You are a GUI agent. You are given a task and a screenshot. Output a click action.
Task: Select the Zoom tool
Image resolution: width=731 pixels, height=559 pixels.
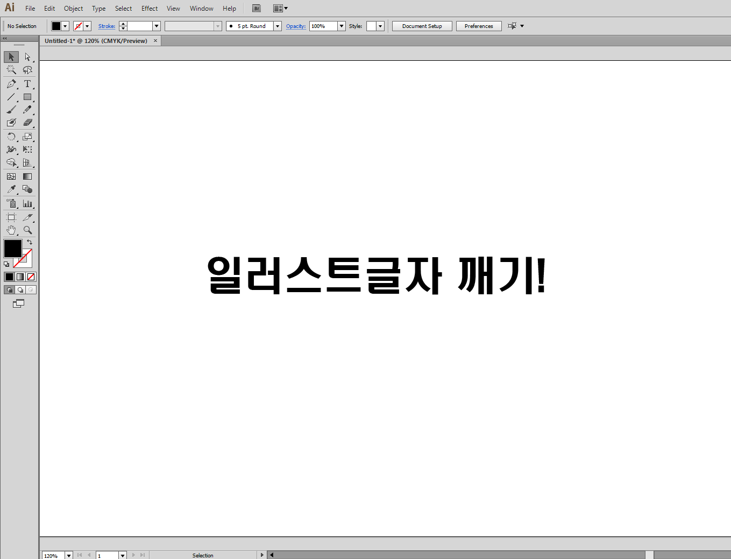pyautogui.click(x=27, y=230)
